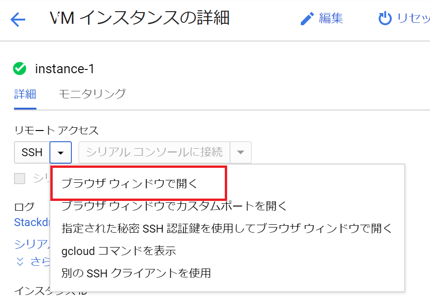Open the serial console dropdown arrow
This screenshot has width=430, height=303.
pyautogui.click(x=241, y=152)
